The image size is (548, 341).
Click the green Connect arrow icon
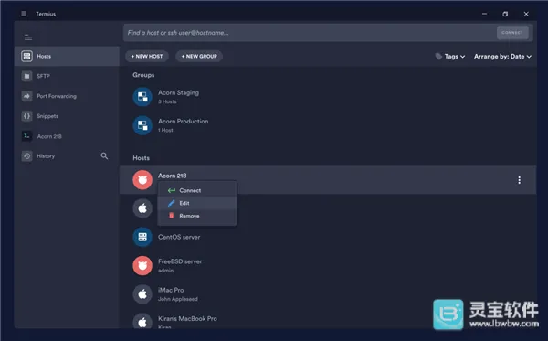[x=172, y=190]
